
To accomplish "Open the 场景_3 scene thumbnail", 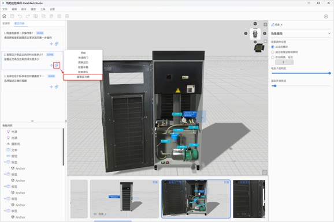I will coord(124,199).
